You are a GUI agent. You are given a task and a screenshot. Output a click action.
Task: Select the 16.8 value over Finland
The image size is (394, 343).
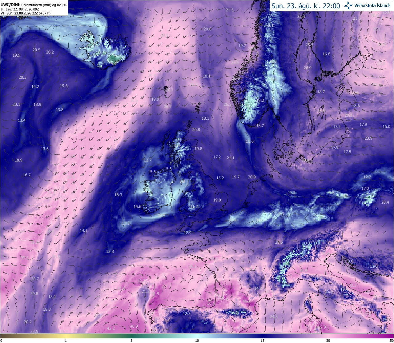tap(326, 54)
